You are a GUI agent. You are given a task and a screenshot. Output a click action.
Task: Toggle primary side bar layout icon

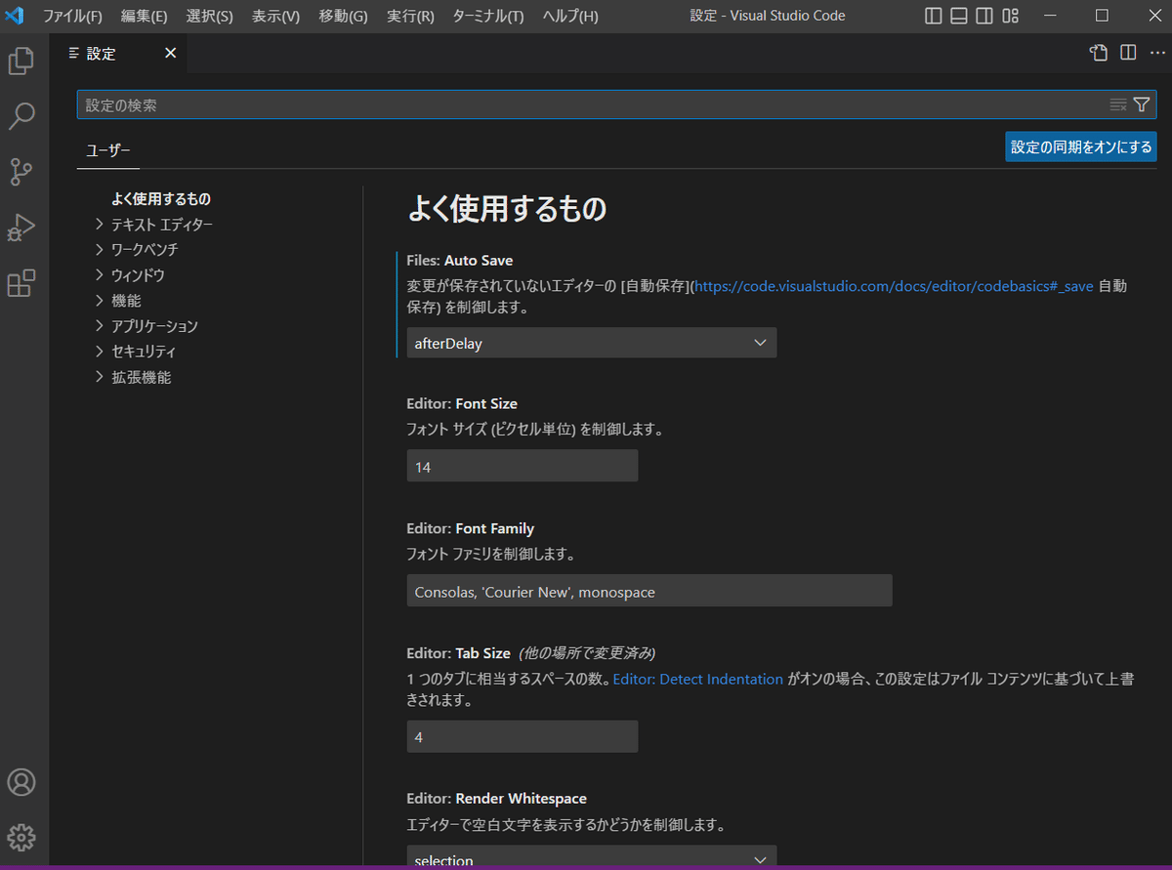click(x=934, y=16)
